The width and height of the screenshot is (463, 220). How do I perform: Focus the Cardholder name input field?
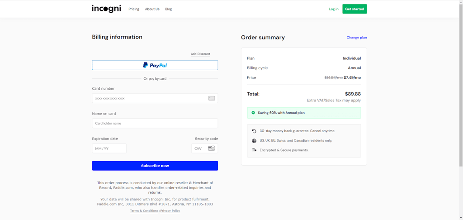point(155,123)
